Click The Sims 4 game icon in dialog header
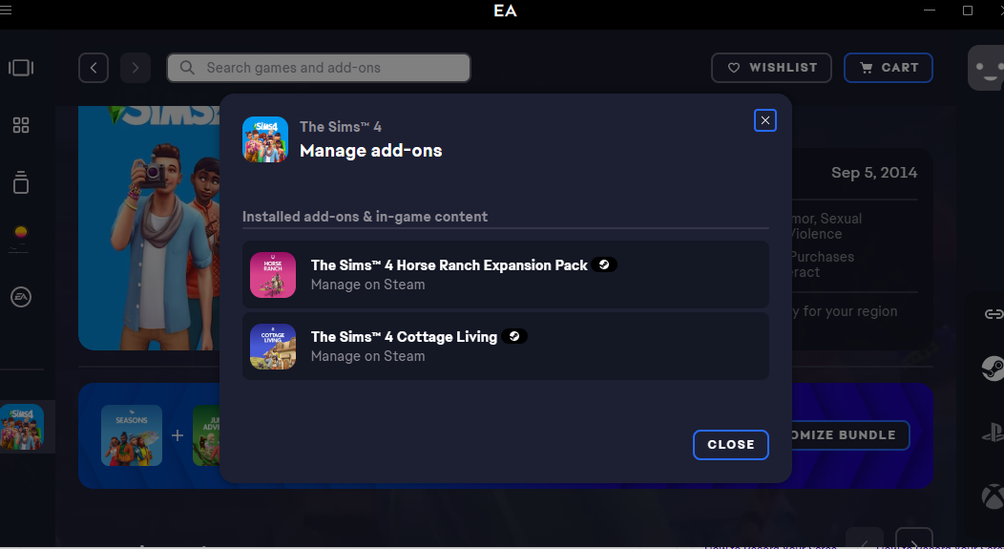The width and height of the screenshot is (1004, 549). click(x=265, y=139)
